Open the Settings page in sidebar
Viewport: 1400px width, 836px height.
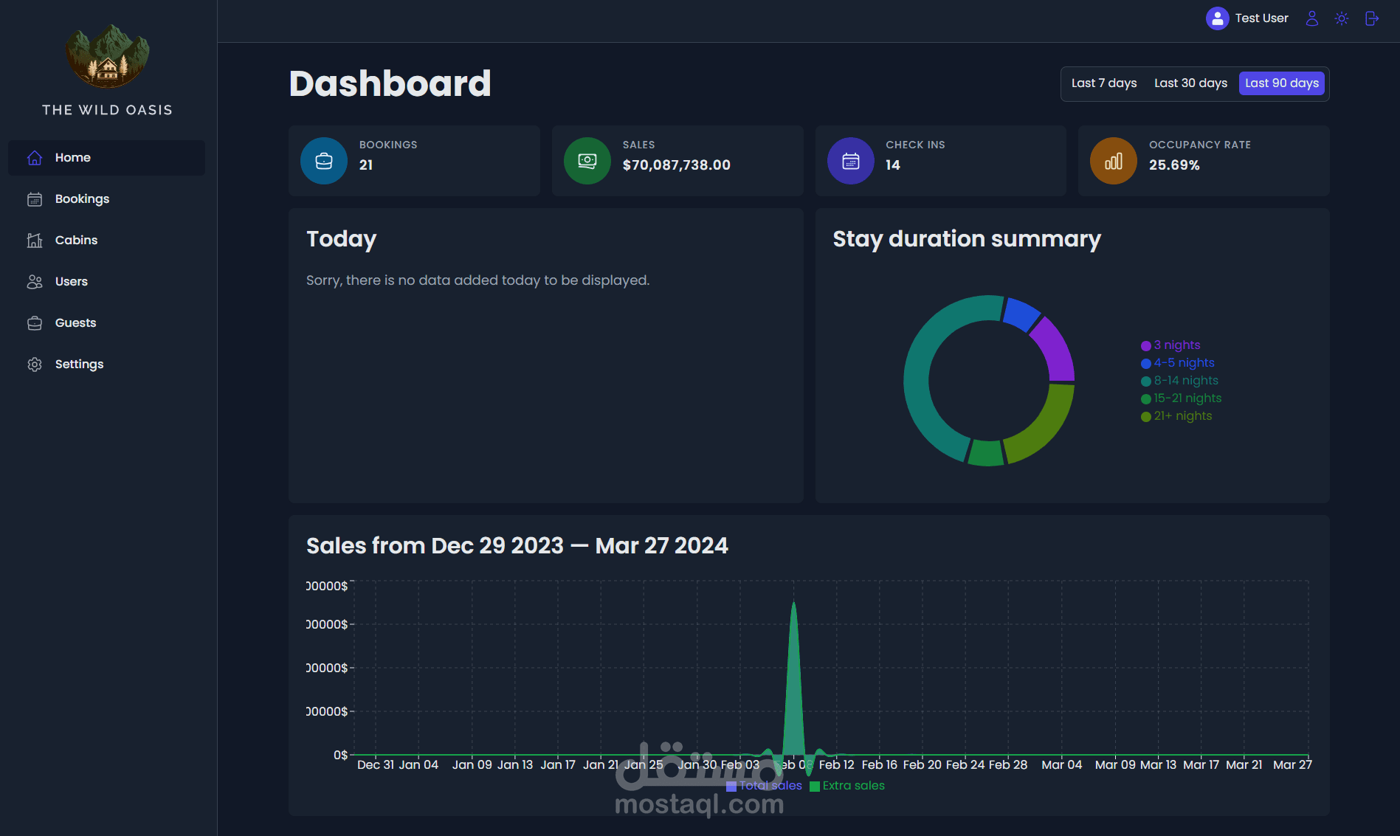pyautogui.click(x=107, y=365)
